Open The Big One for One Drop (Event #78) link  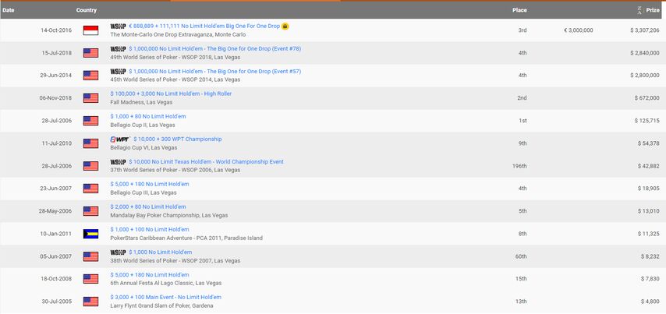[x=215, y=49]
